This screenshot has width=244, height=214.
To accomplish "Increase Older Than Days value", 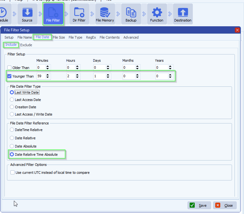I will tap(108, 66).
